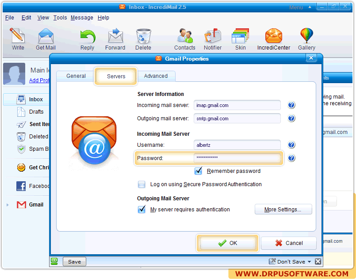Open the Edit menu
The width and height of the screenshot is (356, 279).
27,18
